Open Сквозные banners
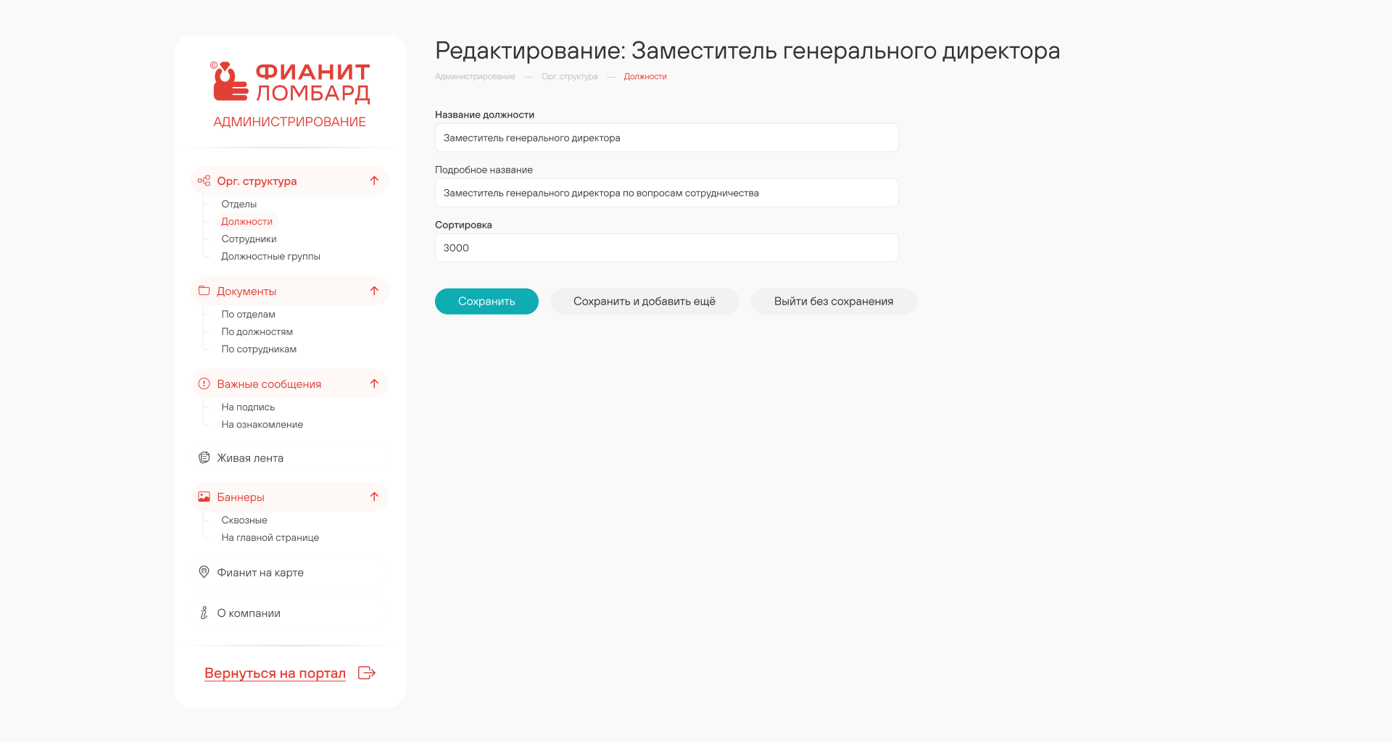Image resolution: width=1392 pixels, height=743 pixels. click(x=244, y=520)
